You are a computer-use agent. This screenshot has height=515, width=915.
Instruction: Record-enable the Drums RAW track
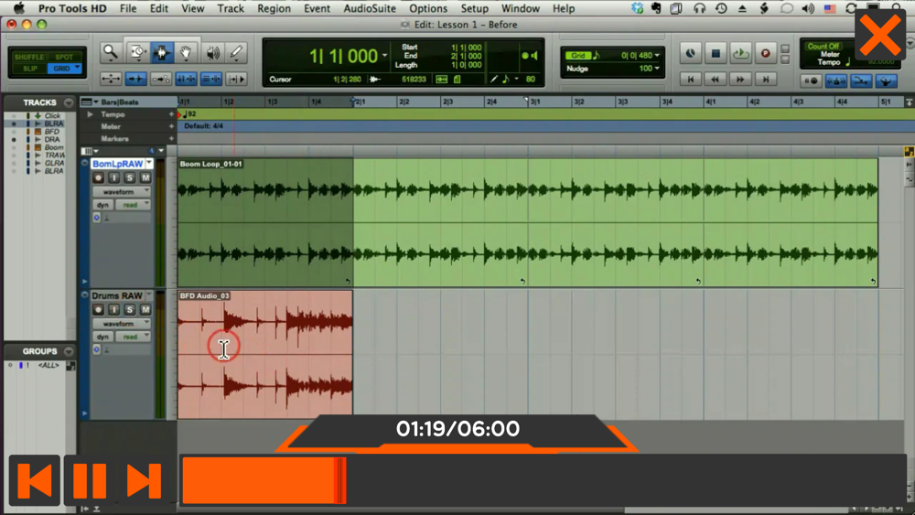[98, 310]
